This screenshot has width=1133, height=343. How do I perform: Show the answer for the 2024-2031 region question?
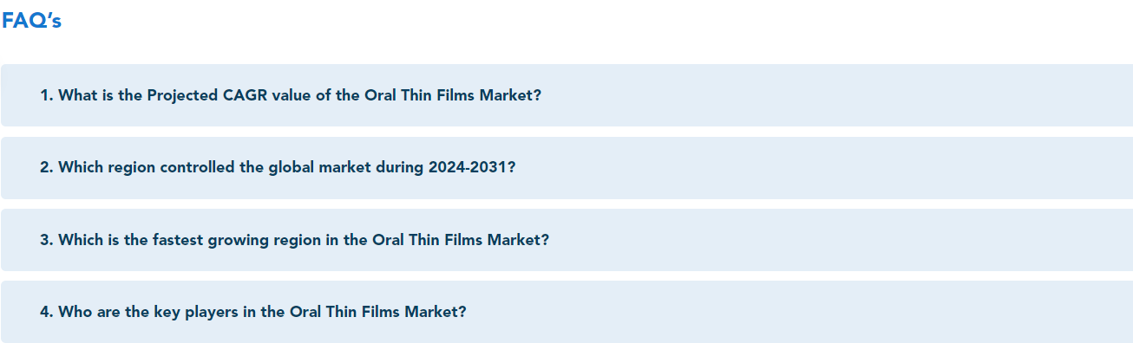(x=566, y=167)
